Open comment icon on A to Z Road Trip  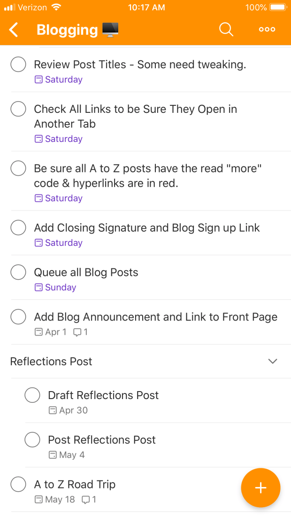(x=86, y=500)
